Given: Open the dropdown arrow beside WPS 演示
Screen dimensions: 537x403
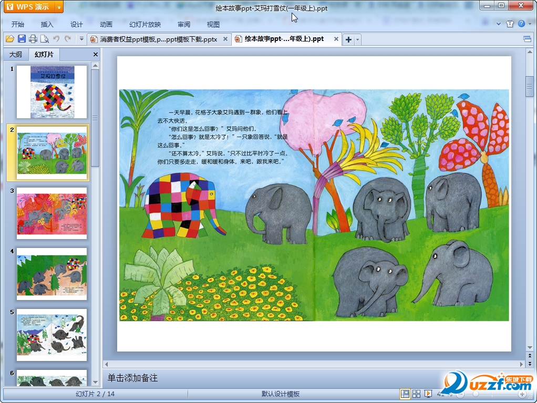Looking at the screenshot, I should (x=59, y=7).
